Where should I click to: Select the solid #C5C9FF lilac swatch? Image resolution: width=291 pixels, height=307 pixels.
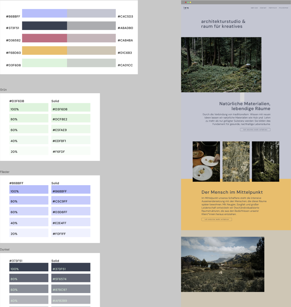(71, 200)
